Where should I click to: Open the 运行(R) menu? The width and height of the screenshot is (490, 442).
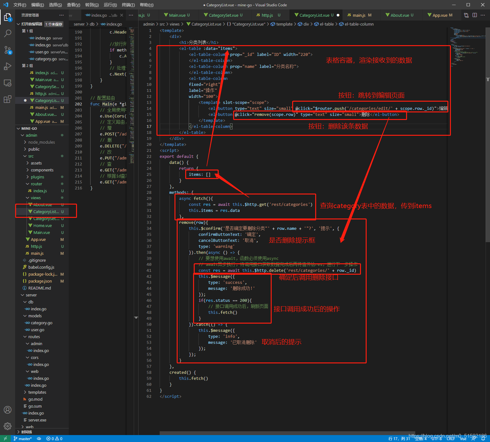point(110,5)
